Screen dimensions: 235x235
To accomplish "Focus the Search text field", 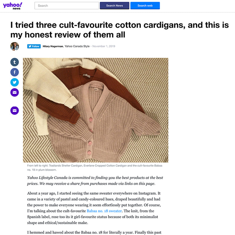I will click(67, 6).
